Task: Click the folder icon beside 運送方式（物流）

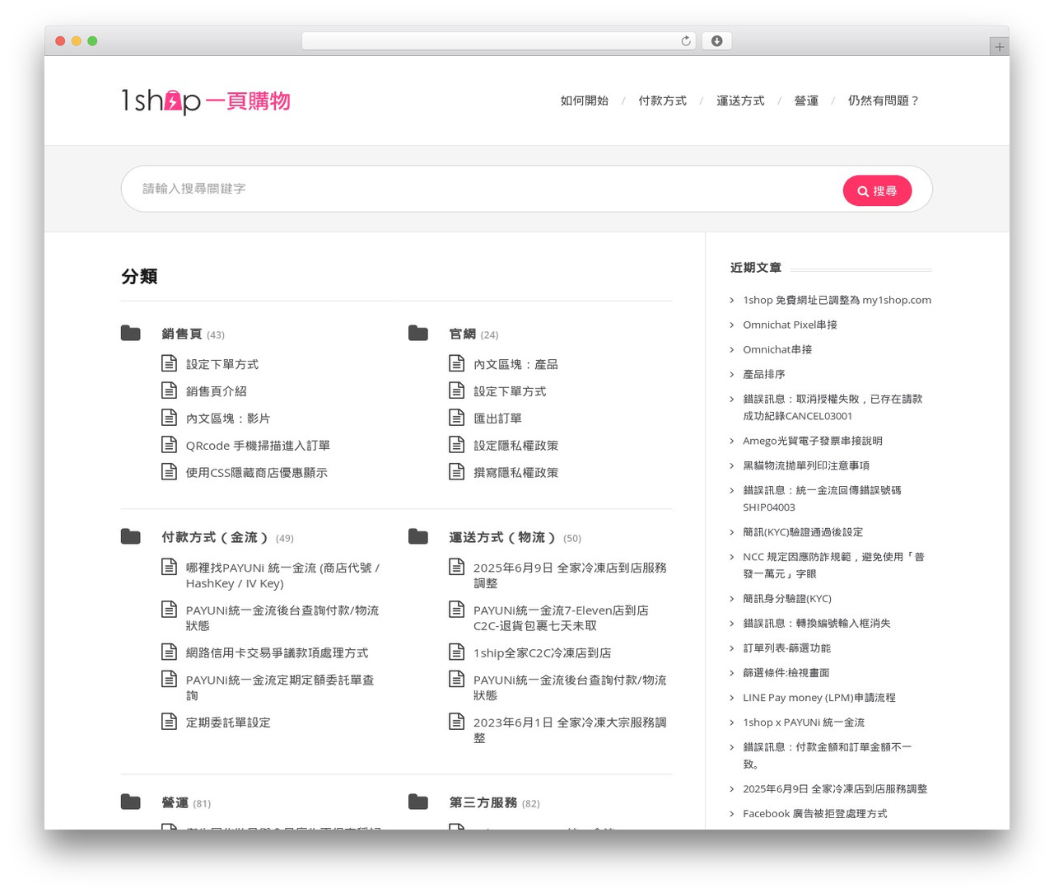Action: pos(418,536)
